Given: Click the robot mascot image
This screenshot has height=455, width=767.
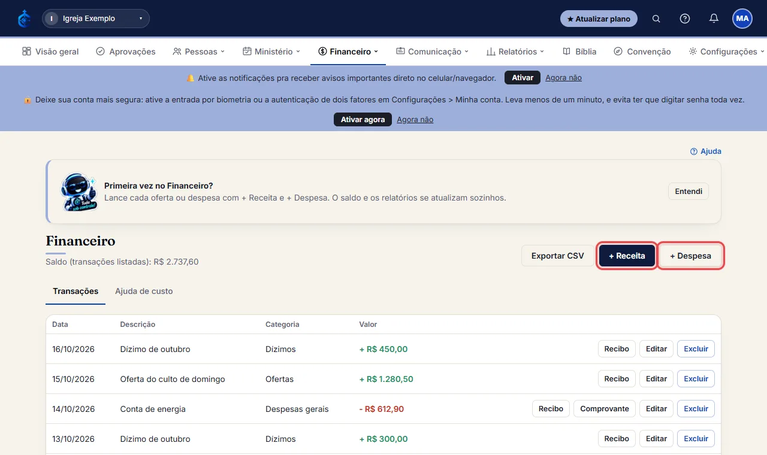Looking at the screenshot, I should pos(78,192).
